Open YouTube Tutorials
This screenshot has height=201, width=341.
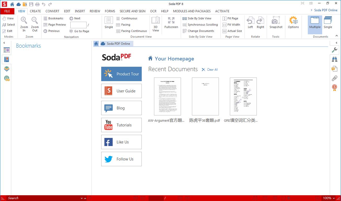point(121,125)
